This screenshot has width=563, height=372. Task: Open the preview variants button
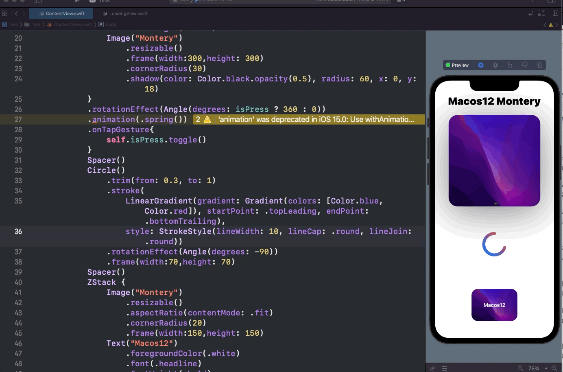[x=510, y=65]
